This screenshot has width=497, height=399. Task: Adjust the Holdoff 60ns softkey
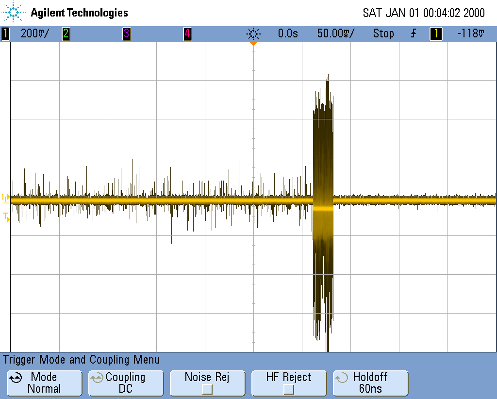click(370, 383)
